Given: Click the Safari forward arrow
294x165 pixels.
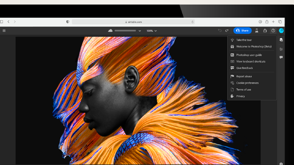Looking at the screenshot, I should click(15, 22).
